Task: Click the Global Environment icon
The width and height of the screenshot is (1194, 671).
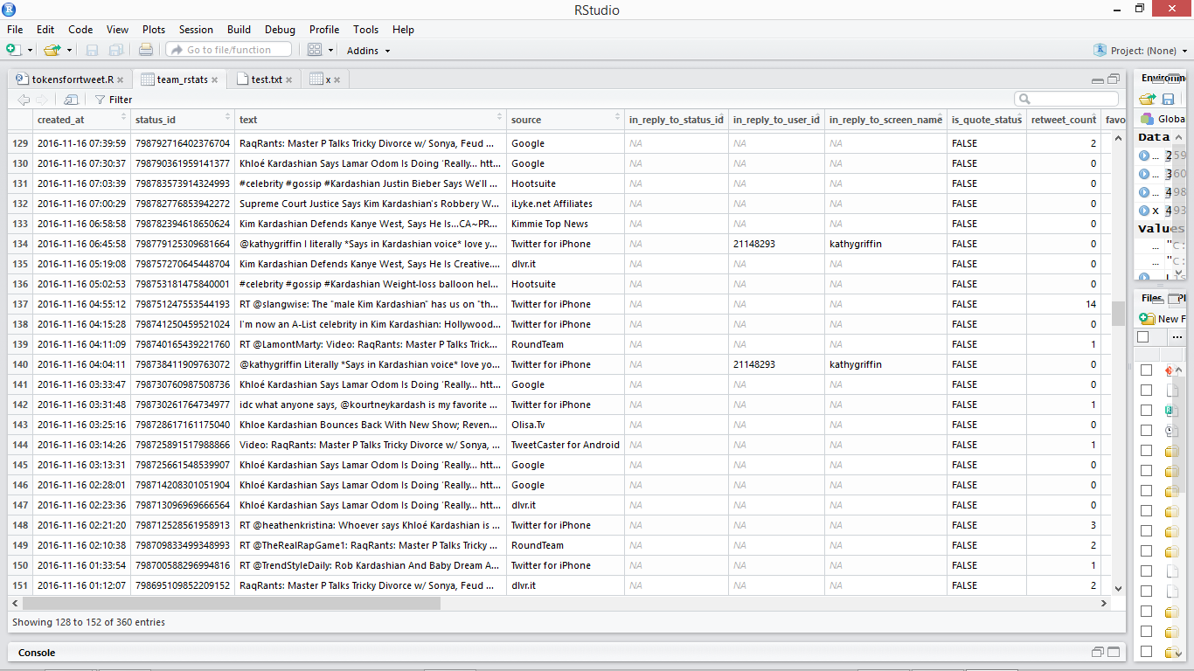Action: click(1148, 119)
